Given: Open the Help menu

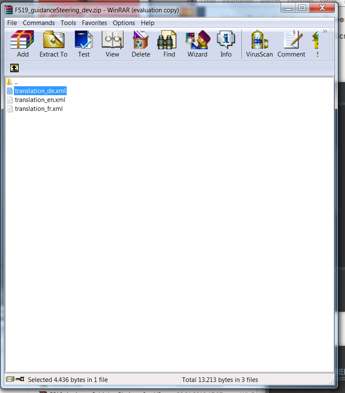Looking at the screenshot, I should point(148,23).
